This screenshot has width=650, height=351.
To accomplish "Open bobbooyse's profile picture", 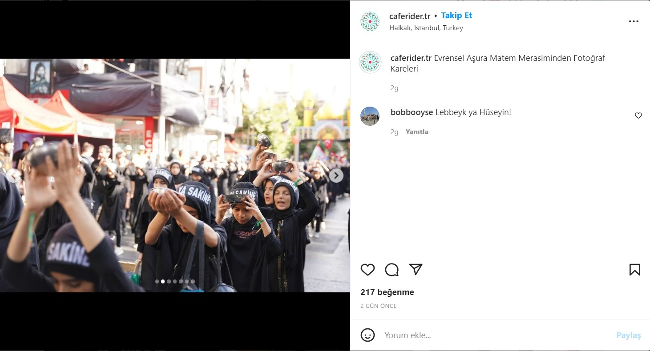I will click(x=370, y=116).
